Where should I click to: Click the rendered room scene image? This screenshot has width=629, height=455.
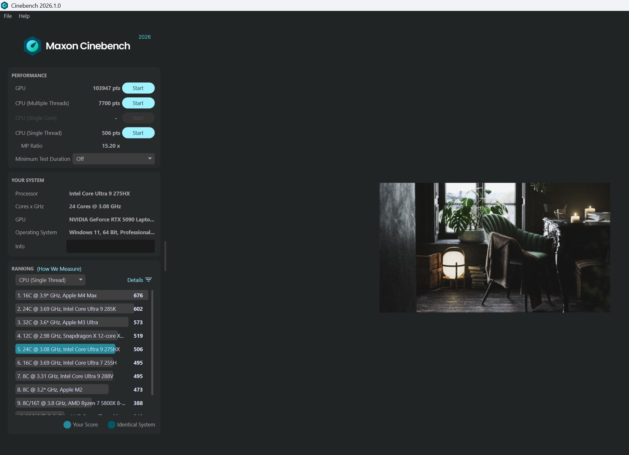494,247
